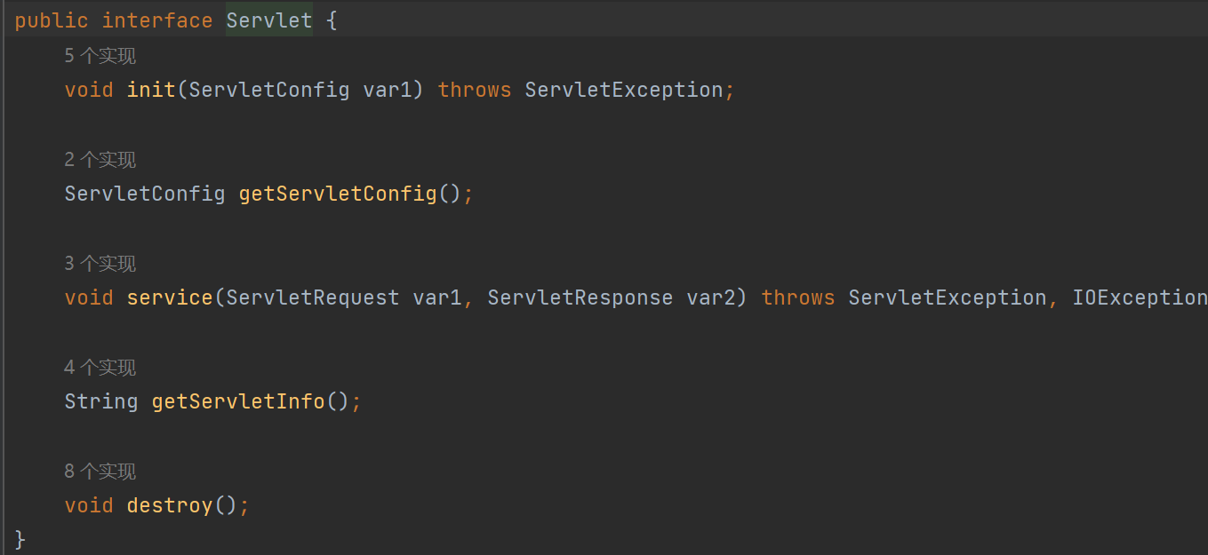Place cursor on the service method name

point(170,297)
